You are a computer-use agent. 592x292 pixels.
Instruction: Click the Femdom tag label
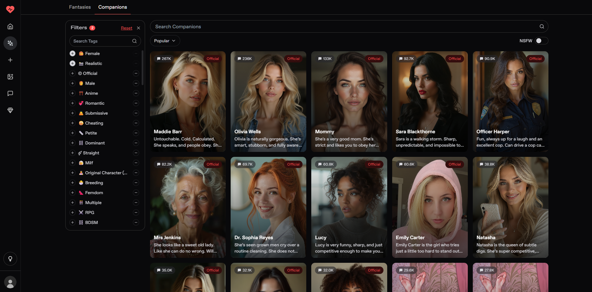94,193
